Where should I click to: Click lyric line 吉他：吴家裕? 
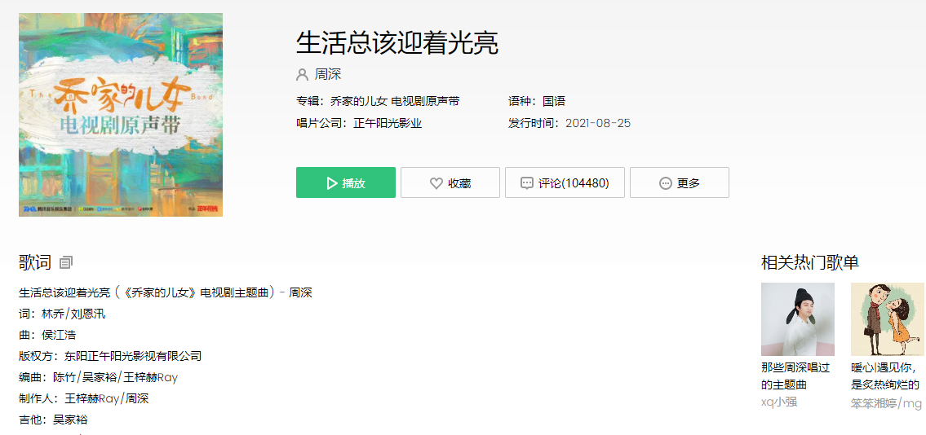(53, 420)
